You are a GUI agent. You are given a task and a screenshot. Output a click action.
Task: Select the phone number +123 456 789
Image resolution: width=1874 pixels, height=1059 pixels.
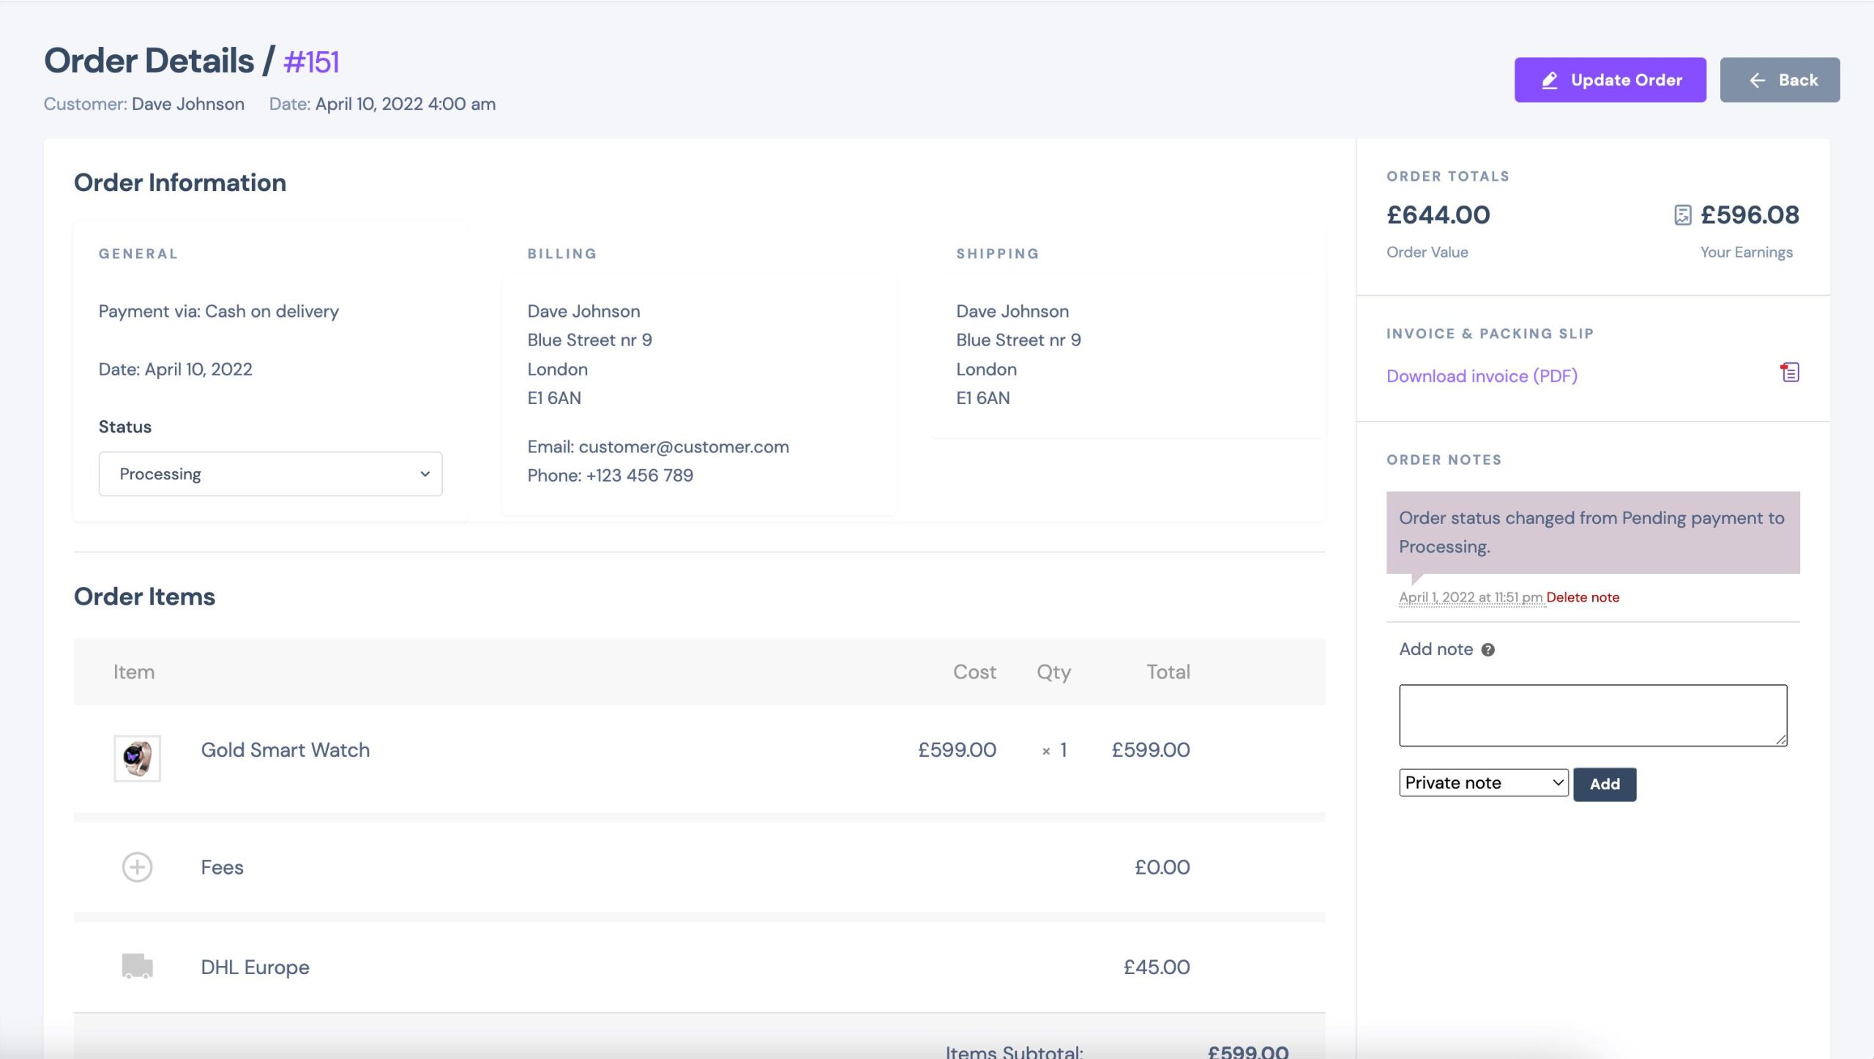640,475
